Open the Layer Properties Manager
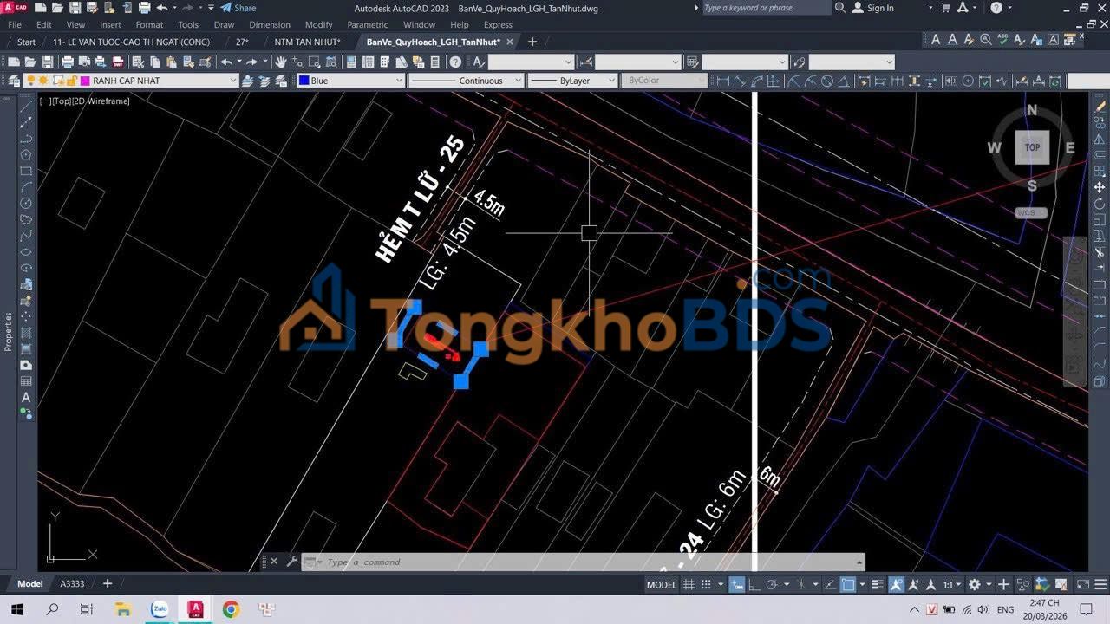This screenshot has width=1110, height=624. click(x=15, y=80)
